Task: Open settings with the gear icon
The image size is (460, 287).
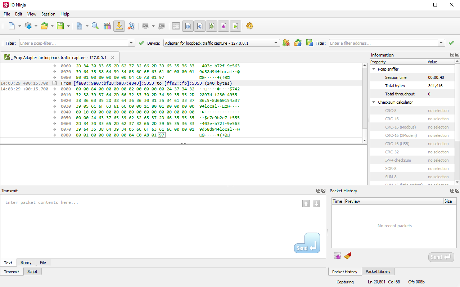Action: point(249,26)
